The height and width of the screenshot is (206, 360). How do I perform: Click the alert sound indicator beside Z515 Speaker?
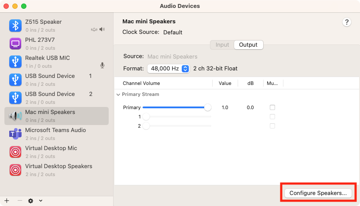(94, 29)
